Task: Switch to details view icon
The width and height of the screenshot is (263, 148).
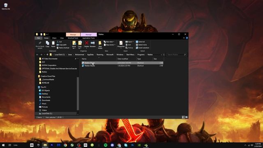Action: 183,117
